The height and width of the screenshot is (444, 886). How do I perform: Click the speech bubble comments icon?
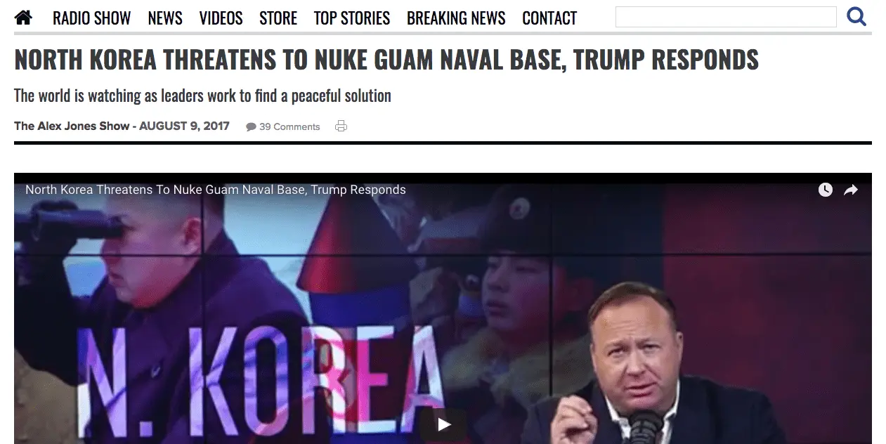[251, 127]
